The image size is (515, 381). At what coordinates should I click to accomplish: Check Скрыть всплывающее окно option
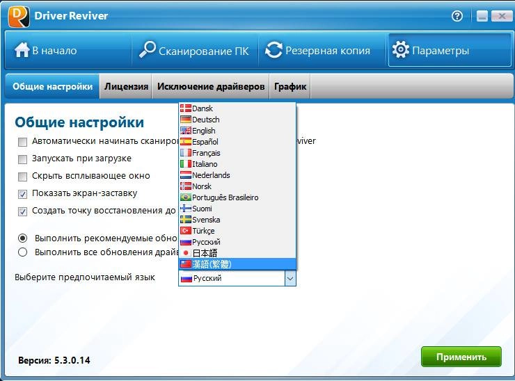(x=22, y=177)
